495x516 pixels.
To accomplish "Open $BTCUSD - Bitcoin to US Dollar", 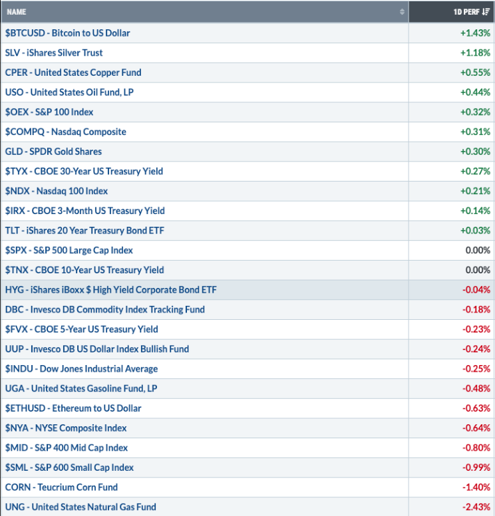I will pos(67,33).
